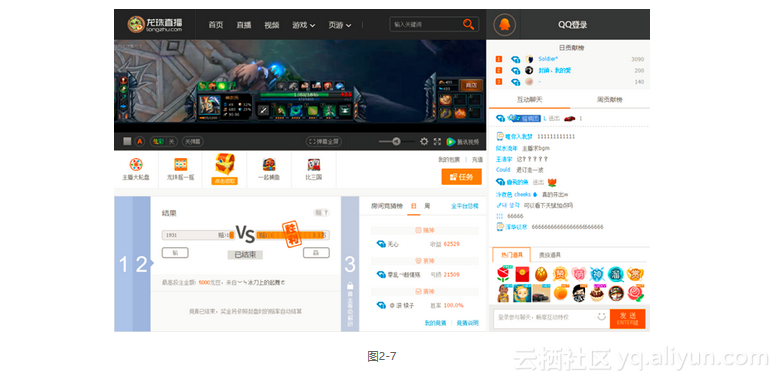
Task: Select the golden egg gift icon
Action: click(541, 274)
